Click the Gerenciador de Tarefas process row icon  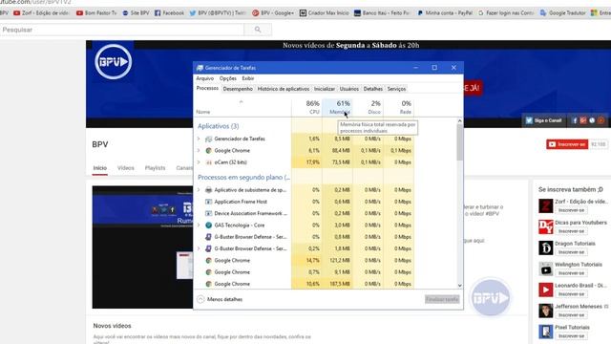(x=208, y=139)
